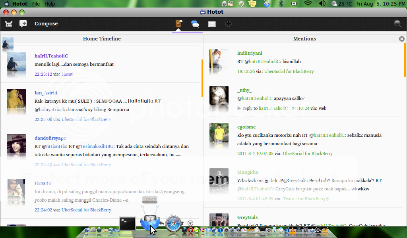Click _nthy_ username in Mentions
Screen dimensions: 407x238
244,90
